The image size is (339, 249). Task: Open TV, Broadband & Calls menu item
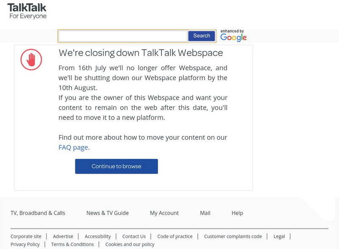point(38,213)
